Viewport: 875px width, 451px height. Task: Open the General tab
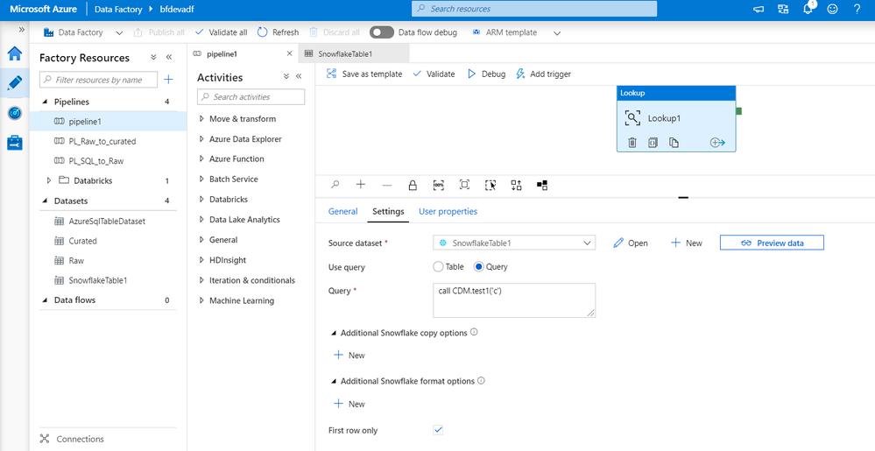342,212
